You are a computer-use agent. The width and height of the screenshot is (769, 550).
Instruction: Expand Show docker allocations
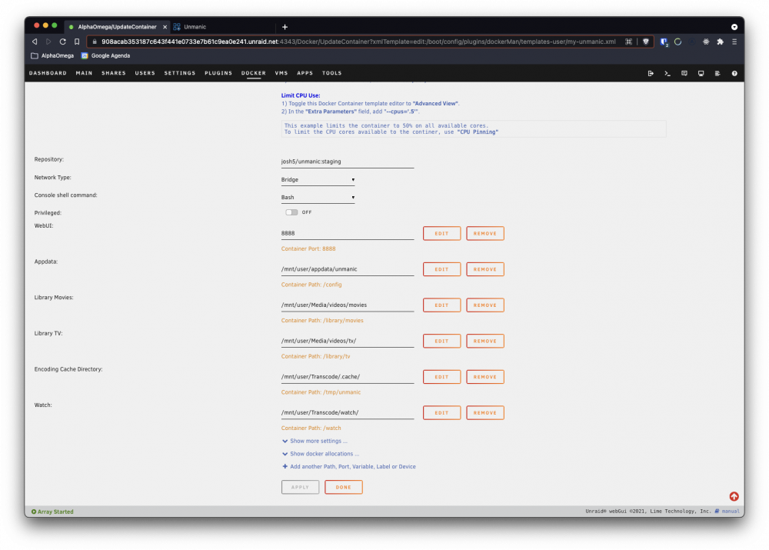[321, 454]
